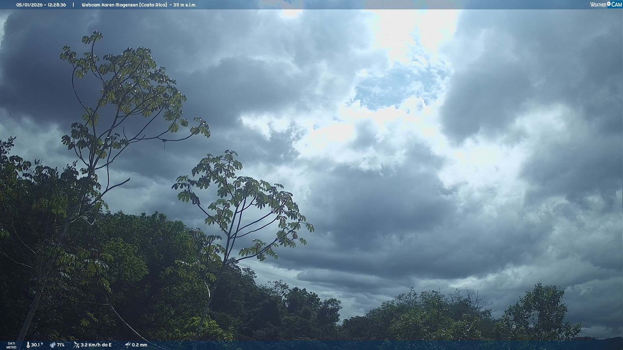623x350 pixels.
Task: Click the [Costa Rica] location text
Action: [x=153, y=5]
